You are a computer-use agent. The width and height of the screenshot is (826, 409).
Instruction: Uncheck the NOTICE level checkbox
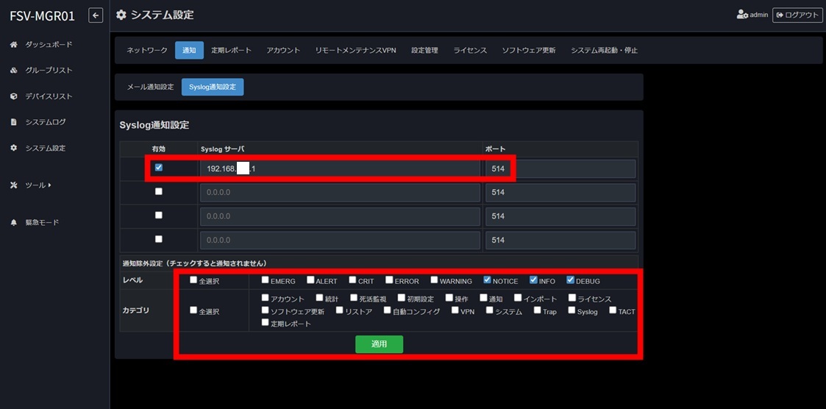click(x=487, y=280)
